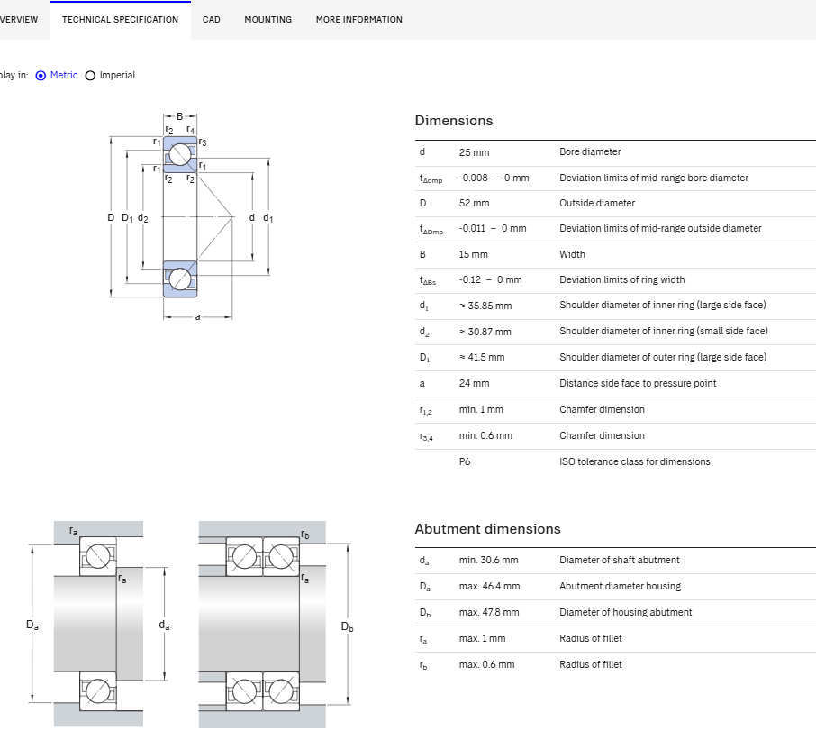The height and width of the screenshot is (740, 816).
Task: Click the bearing cross-section dimension drawing
Action: pos(190,216)
